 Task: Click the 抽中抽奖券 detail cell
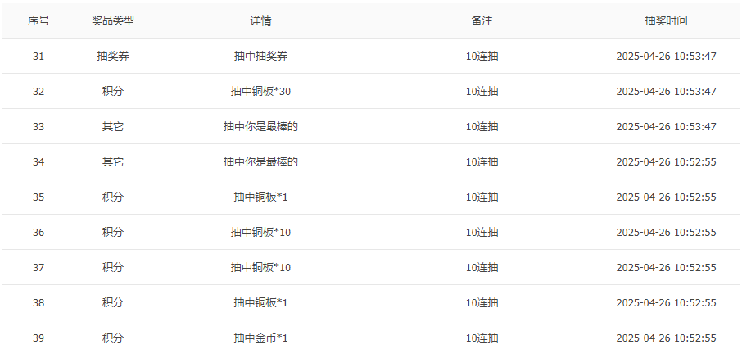(x=260, y=57)
